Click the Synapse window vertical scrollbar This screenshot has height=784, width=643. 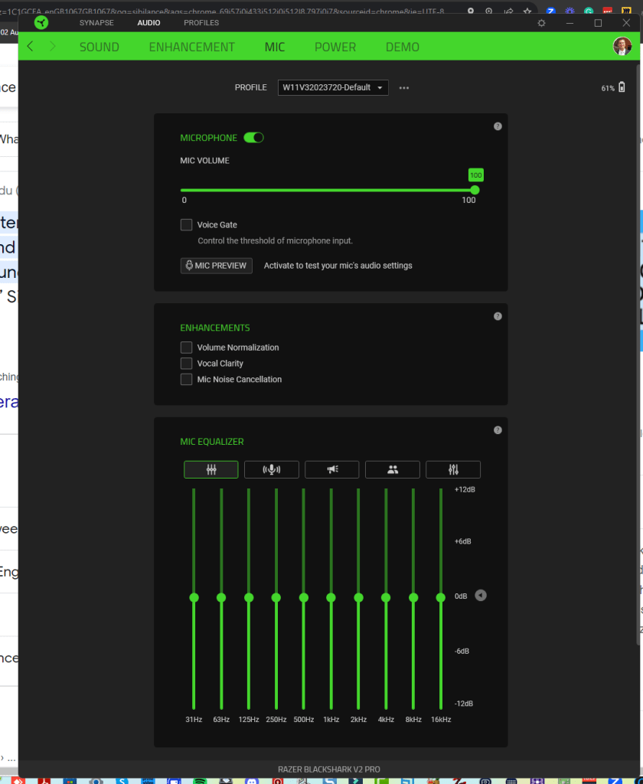638,355
